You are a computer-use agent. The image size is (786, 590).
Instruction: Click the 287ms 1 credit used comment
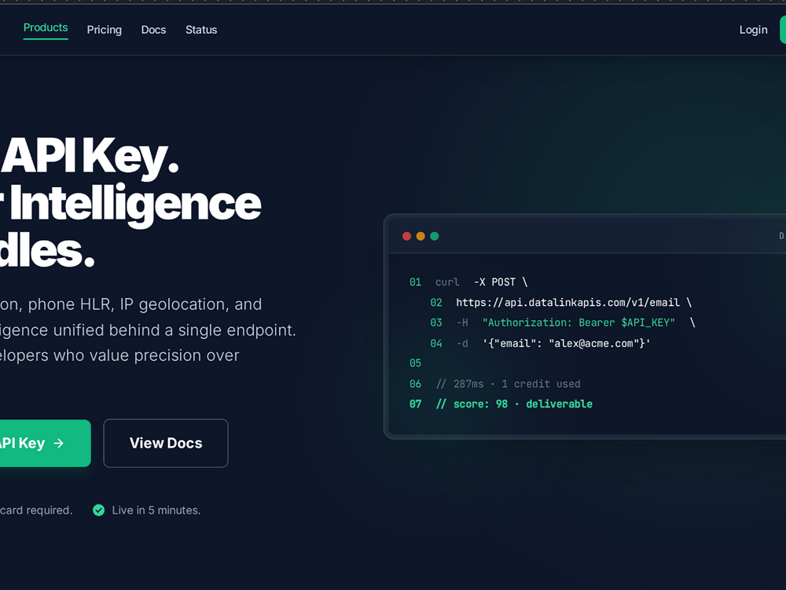(x=509, y=384)
